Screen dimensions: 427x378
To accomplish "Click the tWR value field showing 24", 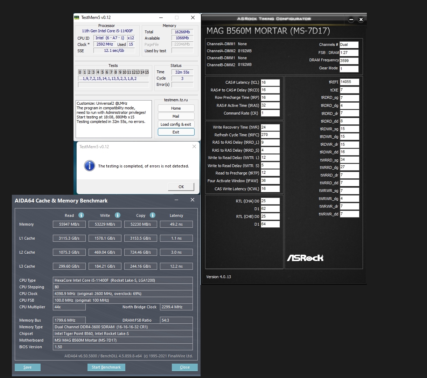I will click(270, 127).
